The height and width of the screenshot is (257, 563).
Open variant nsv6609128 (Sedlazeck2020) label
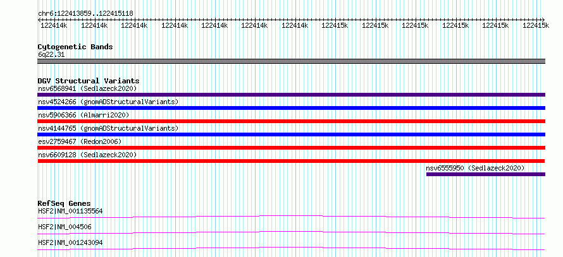point(87,155)
